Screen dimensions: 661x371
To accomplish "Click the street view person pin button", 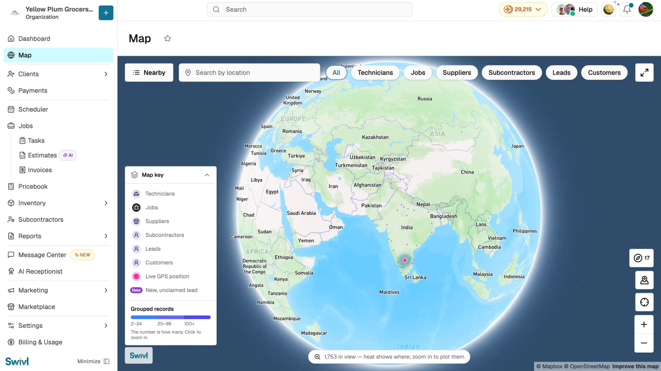I will coord(644,280).
